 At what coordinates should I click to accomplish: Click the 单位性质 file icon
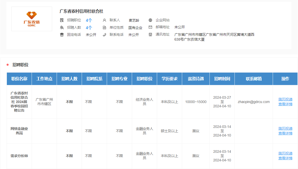[x=104, y=27]
